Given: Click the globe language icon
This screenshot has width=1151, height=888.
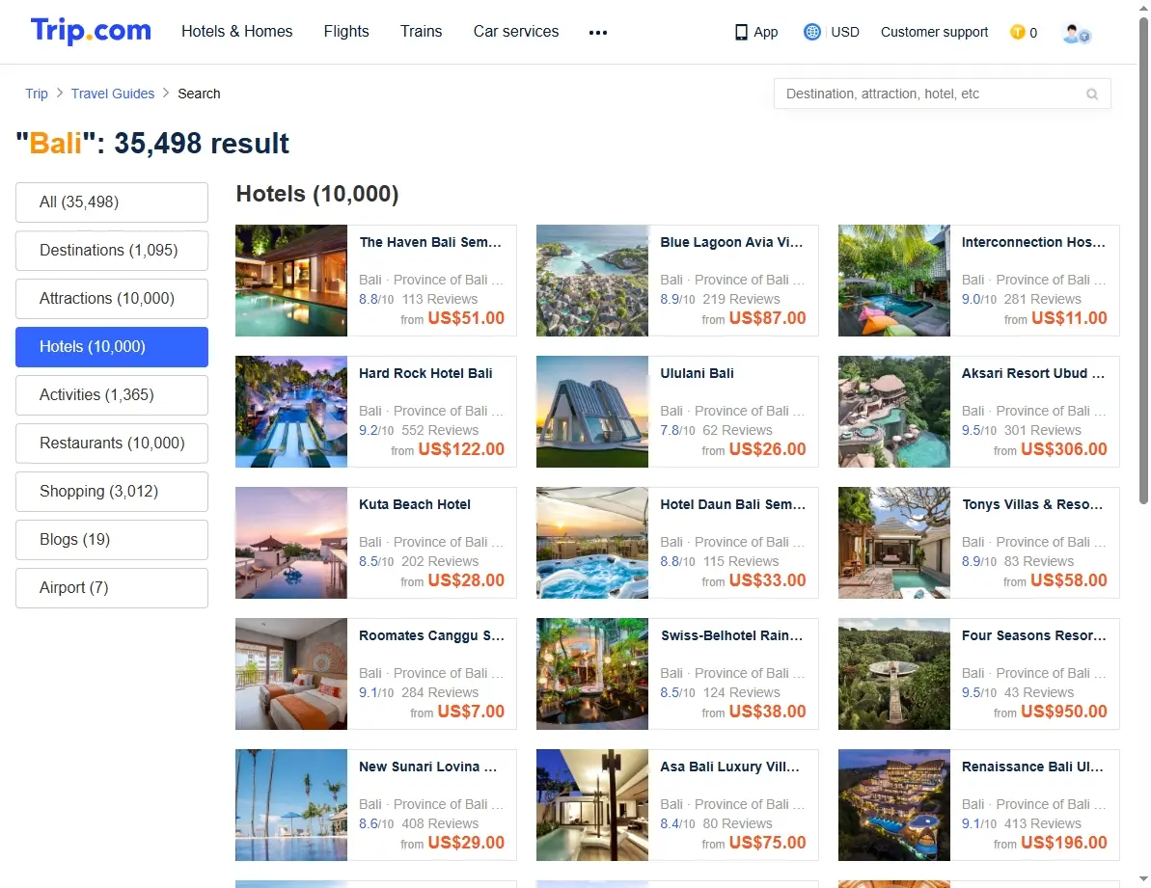Looking at the screenshot, I should [811, 32].
